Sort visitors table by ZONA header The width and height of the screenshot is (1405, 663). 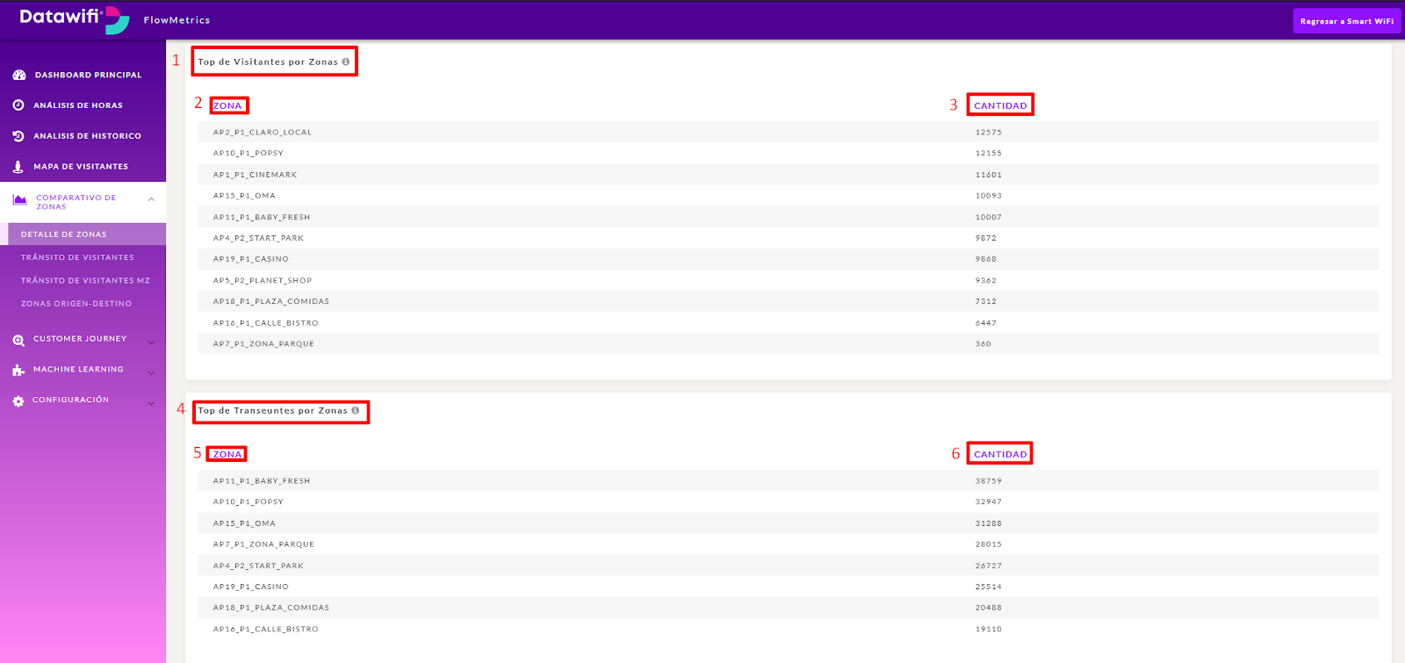pyautogui.click(x=227, y=105)
